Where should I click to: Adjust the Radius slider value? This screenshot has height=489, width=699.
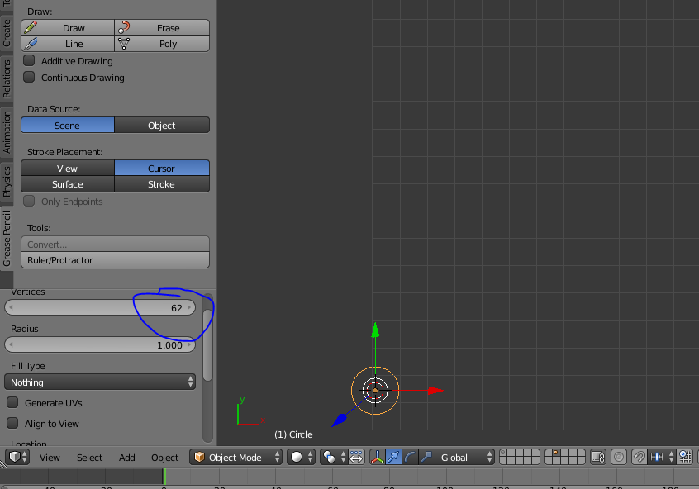[99, 344]
